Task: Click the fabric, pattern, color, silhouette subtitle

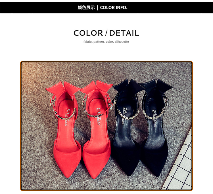Action: pos(106,42)
